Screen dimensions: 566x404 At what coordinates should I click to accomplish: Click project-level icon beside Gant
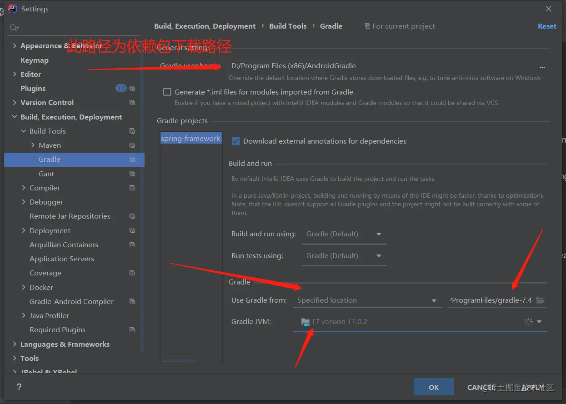tap(132, 174)
